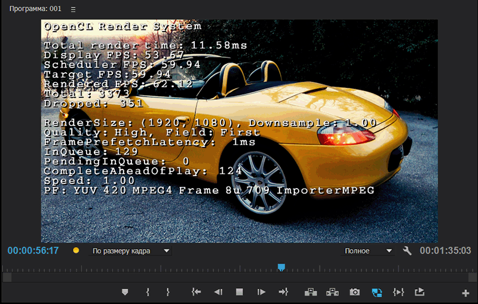Click the Extract button

[x=332, y=292]
